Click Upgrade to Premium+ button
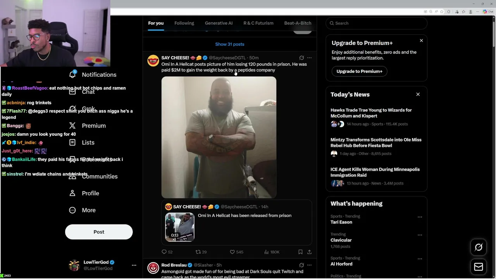This screenshot has width=496, height=279. tap(359, 71)
